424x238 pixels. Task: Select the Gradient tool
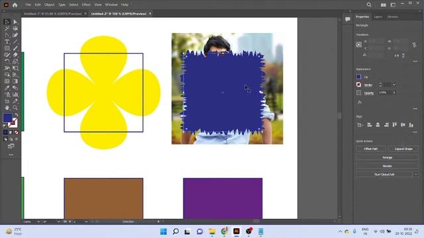point(15,81)
